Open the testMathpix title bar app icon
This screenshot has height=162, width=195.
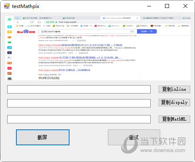point(7,6)
